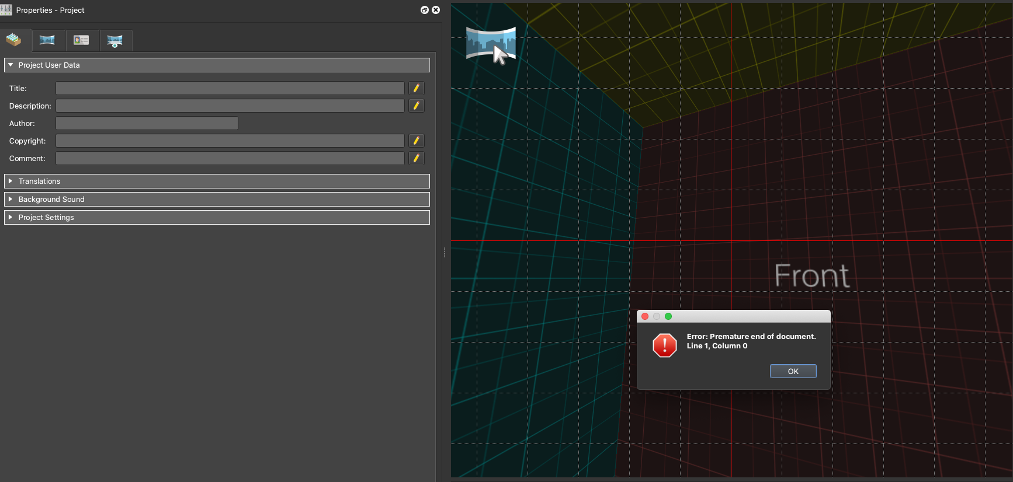Click the Front label in the viewer

[x=812, y=275]
